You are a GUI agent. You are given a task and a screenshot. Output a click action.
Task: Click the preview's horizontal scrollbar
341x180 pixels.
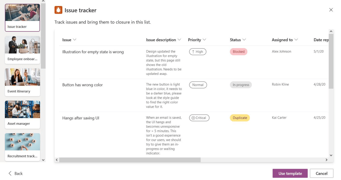130,160
